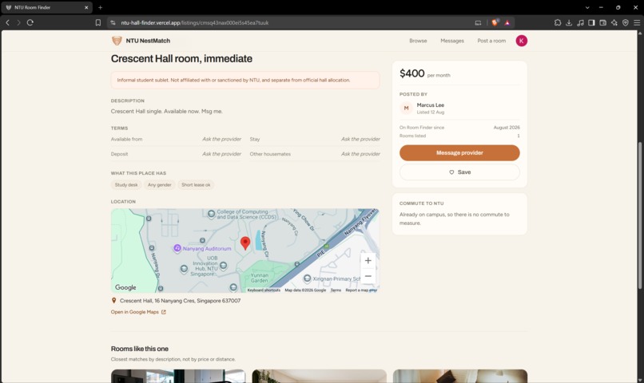Open Messages in the navigation
The image size is (644, 383).
(x=452, y=41)
